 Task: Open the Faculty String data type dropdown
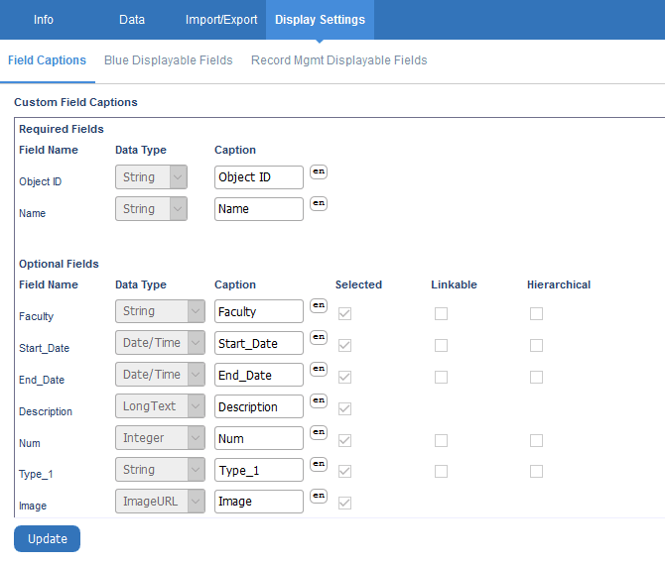tap(160, 311)
